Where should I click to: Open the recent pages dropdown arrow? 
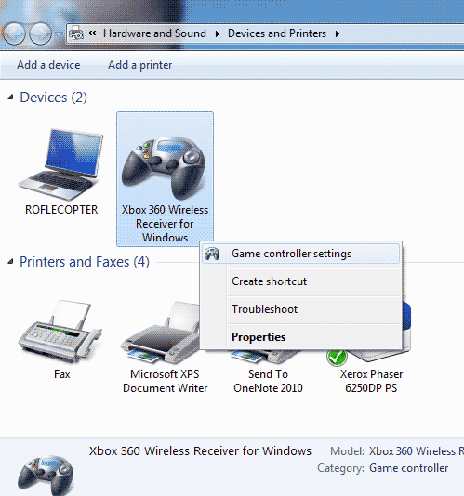tap(59, 33)
